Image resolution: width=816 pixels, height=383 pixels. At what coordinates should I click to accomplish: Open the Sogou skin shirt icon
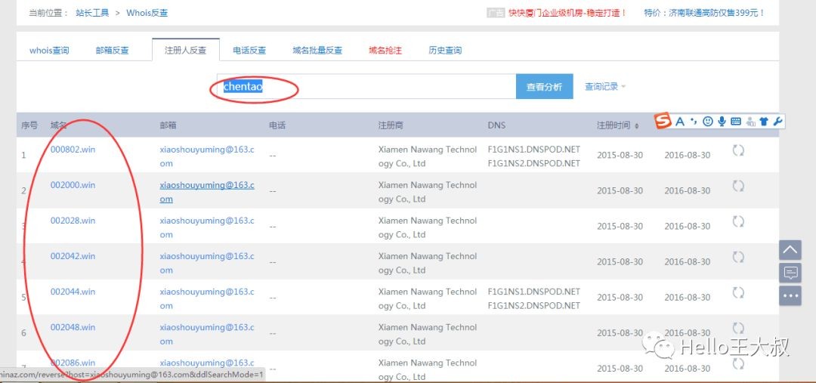(763, 121)
